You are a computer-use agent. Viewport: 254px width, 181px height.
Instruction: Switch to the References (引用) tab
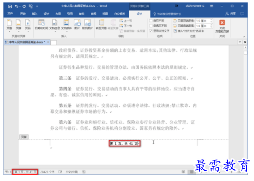point(70,14)
